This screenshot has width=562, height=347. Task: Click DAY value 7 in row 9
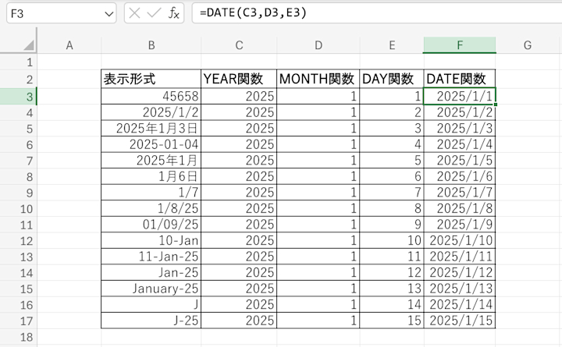[x=391, y=193]
